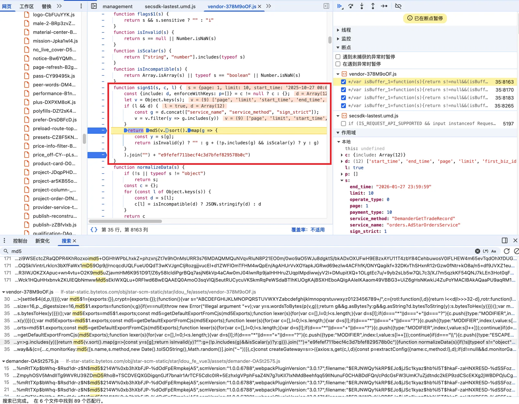Deactivate all breakpoints icon
Viewport: 519px width, 404px height.
point(398,6)
